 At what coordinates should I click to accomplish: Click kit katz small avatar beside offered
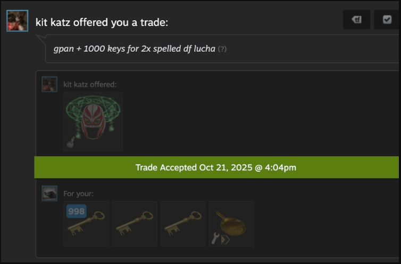click(x=49, y=84)
